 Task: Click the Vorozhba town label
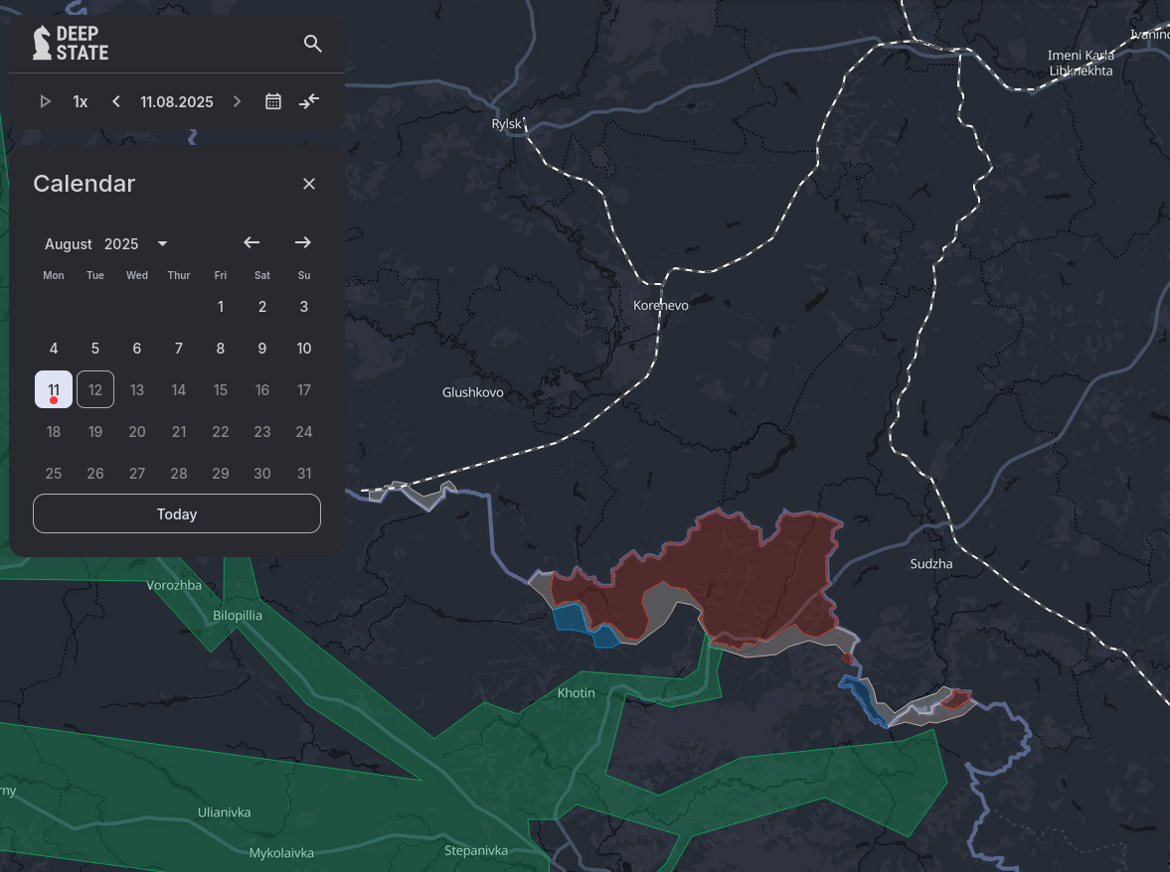pyautogui.click(x=174, y=585)
